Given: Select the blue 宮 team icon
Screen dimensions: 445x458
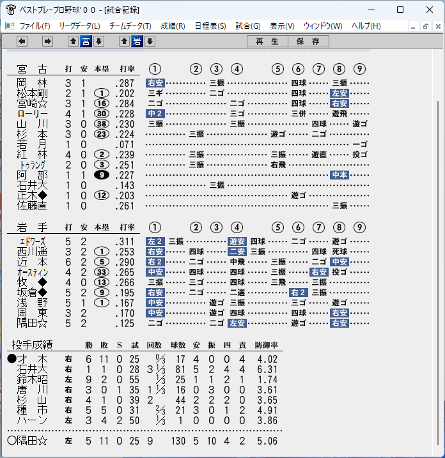Looking at the screenshot, I should pyautogui.click(x=86, y=41).
